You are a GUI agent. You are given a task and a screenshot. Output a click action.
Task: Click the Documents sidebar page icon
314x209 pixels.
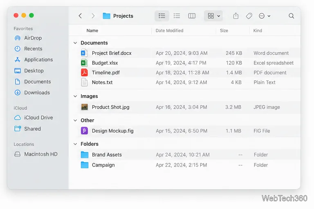pyautogui.click(x=18, y=82)
